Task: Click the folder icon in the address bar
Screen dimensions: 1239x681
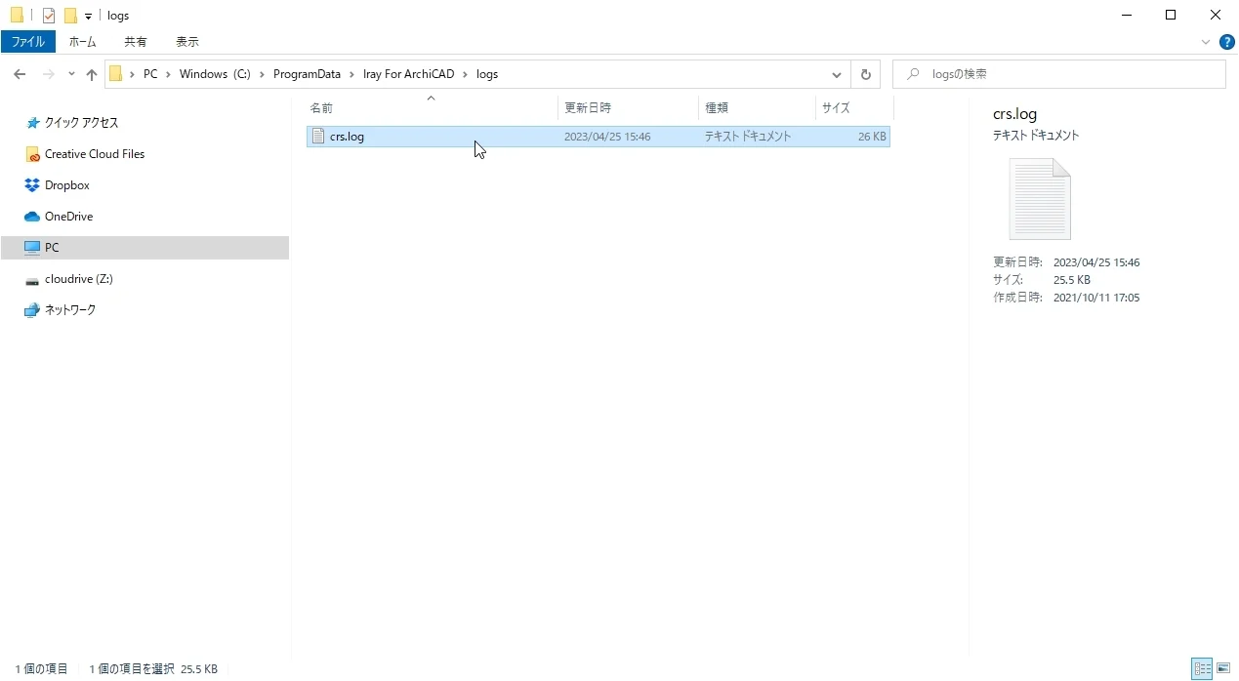Action: click(x=116, y=74)
